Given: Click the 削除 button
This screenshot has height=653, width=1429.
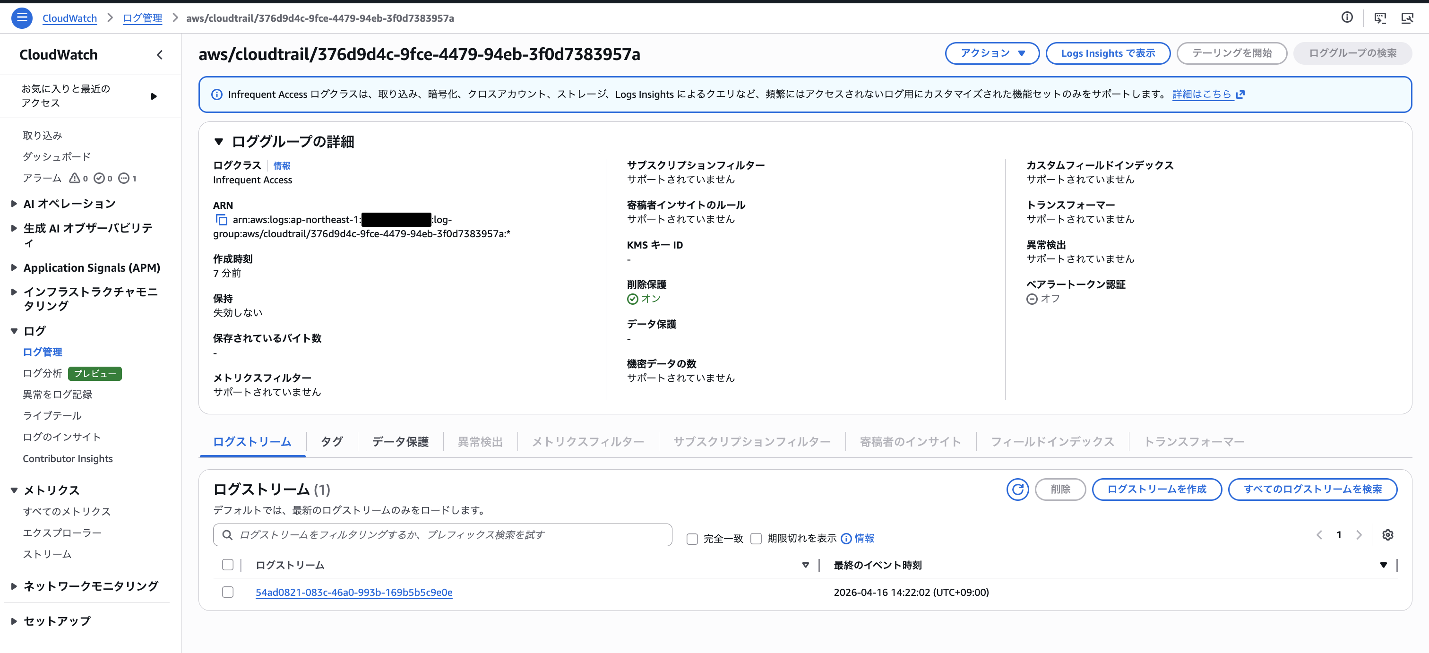Looking at the screenshot, I should pyautogui.click(x=1060, y=490).
